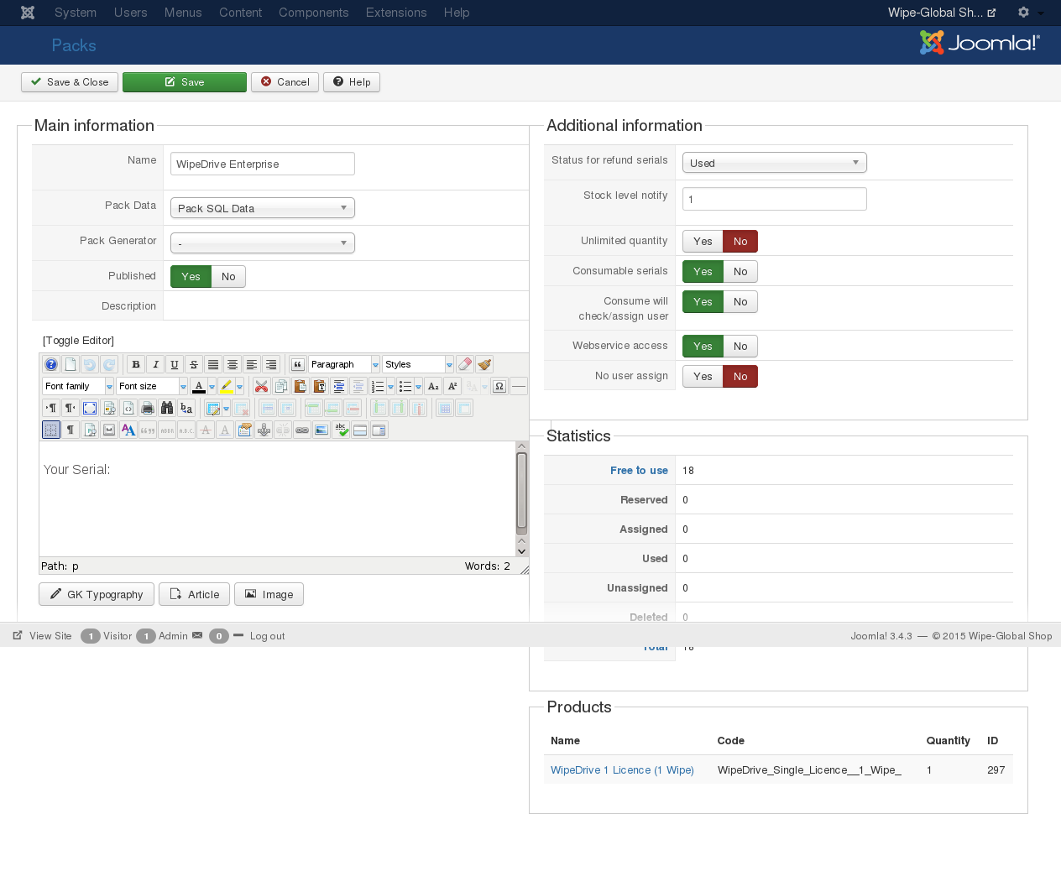
Task: Set Consumable serials to No
Action: coord(740,272)
